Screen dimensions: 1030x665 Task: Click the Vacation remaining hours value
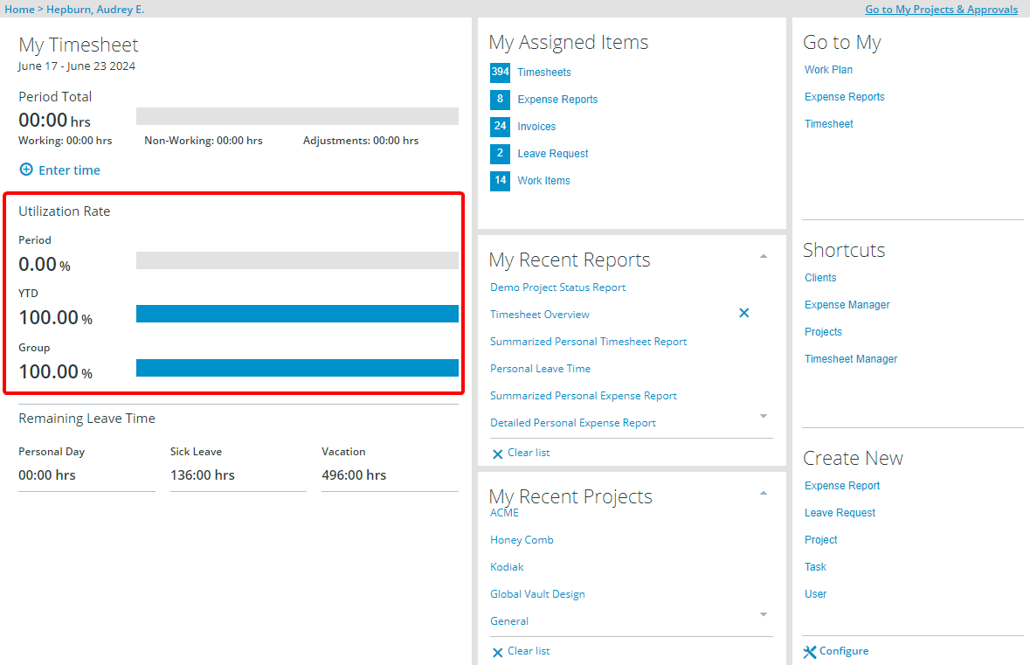point(354,475)
